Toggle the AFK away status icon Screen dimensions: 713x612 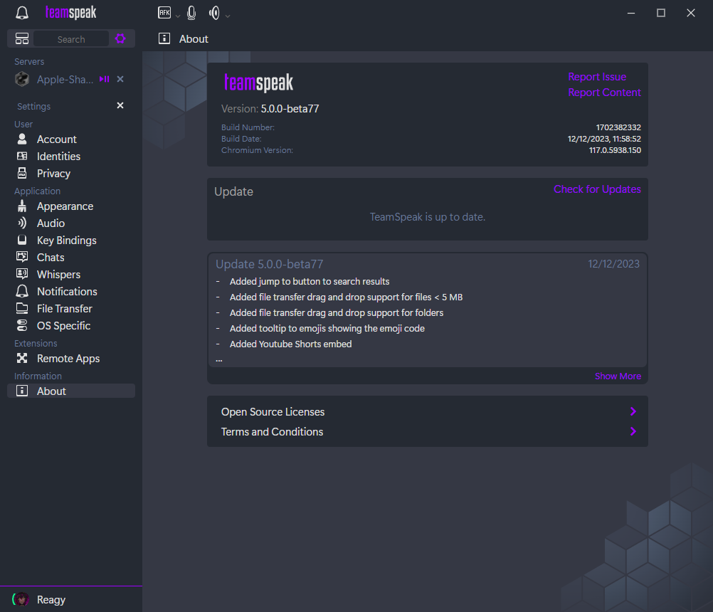164,13
